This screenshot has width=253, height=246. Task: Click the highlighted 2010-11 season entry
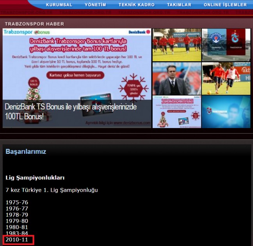click(x=17, y=240)
